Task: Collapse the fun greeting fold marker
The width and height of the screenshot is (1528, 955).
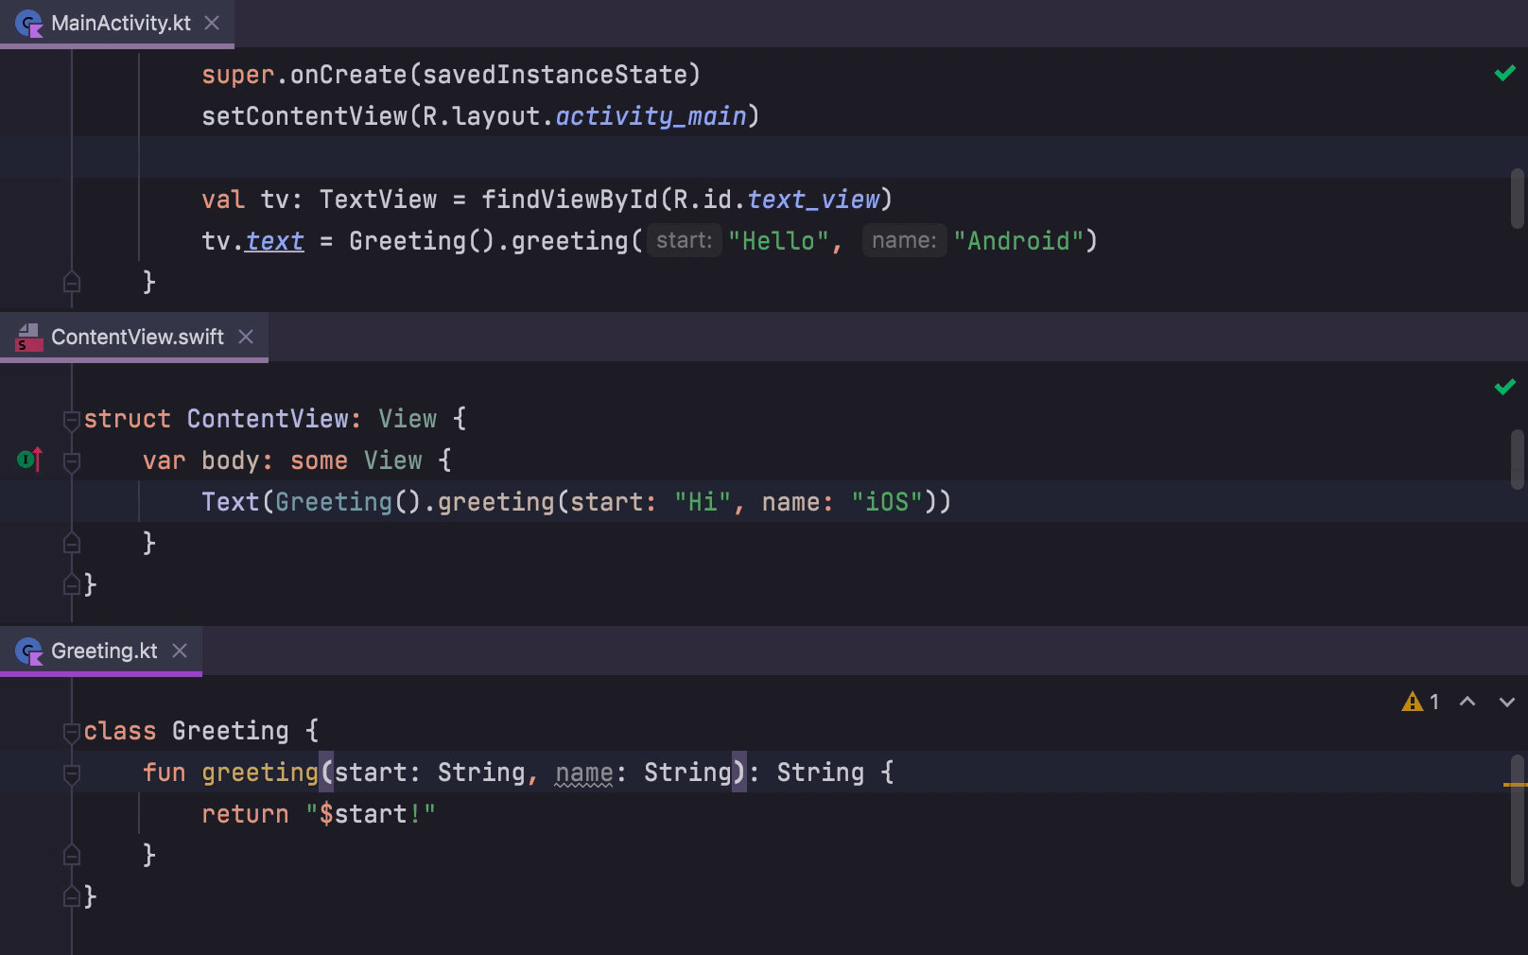Action: 71,773
